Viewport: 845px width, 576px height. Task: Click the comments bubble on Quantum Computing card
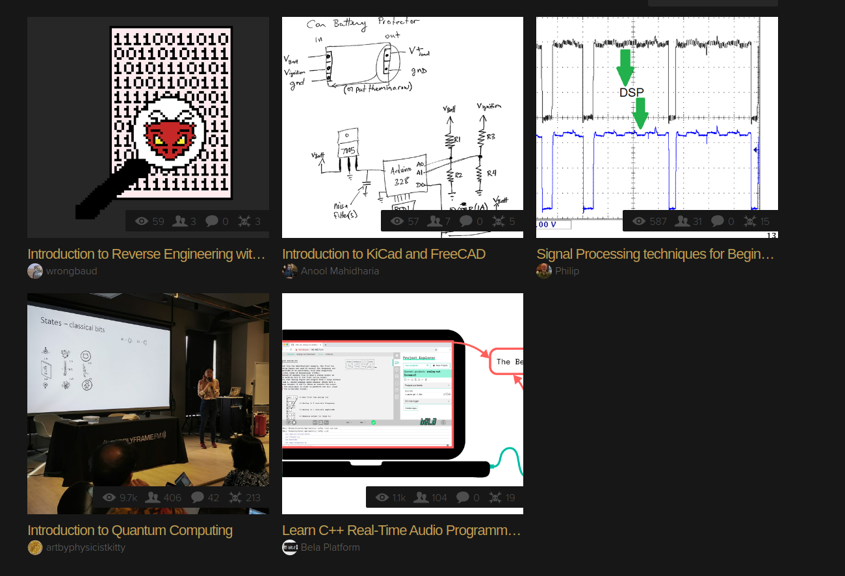point(198,497)
